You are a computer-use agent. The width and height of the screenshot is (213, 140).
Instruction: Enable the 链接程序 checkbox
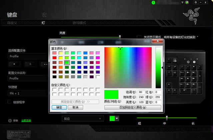[x=10, y=102]
